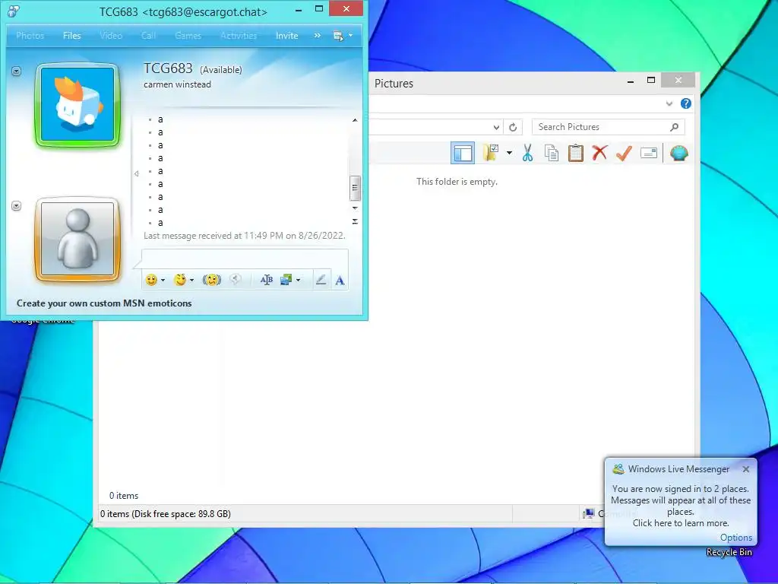The image size is (778, 584).
Task: Open the Activities menu item
Action: pyautogui.click(x=239, y=36)
